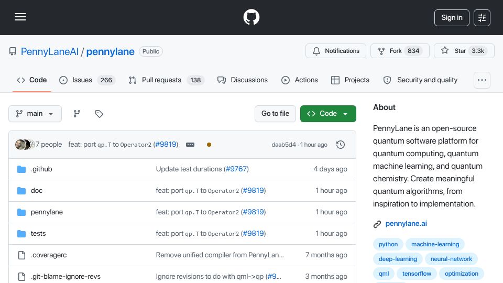
Task: Select the machine-learning topic tag
Action: click(435, 244)
